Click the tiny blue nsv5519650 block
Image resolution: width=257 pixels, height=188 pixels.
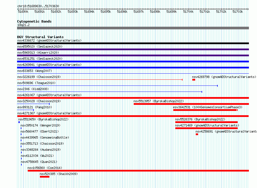(19, 122)
